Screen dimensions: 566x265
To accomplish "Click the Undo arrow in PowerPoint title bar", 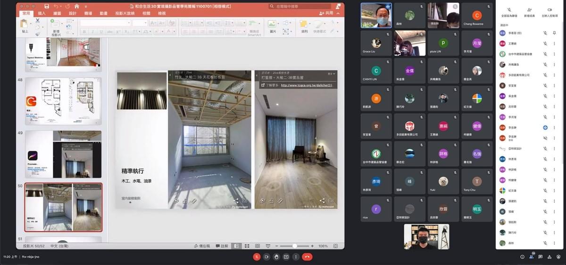I will [56, 7].
